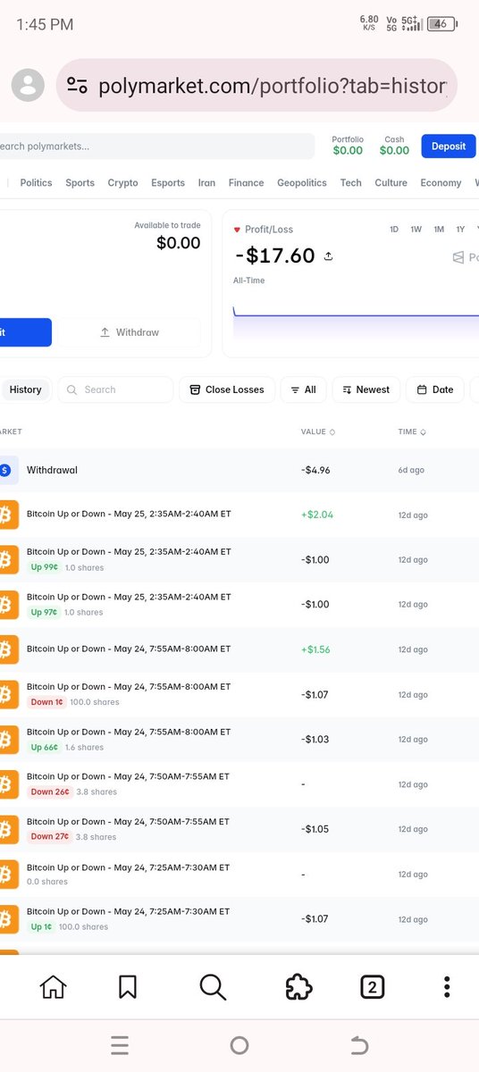Viewport: 479px width, 1072px height.
Task: Tap Android back navigation button
Action: (359, 1045)
